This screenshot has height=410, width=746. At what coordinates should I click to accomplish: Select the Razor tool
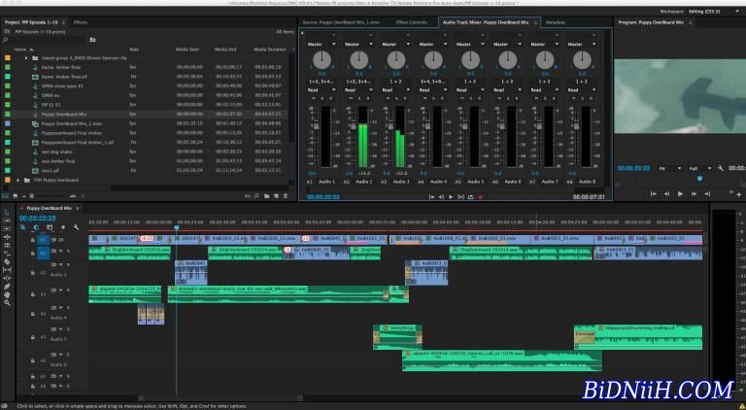(7, 261)
